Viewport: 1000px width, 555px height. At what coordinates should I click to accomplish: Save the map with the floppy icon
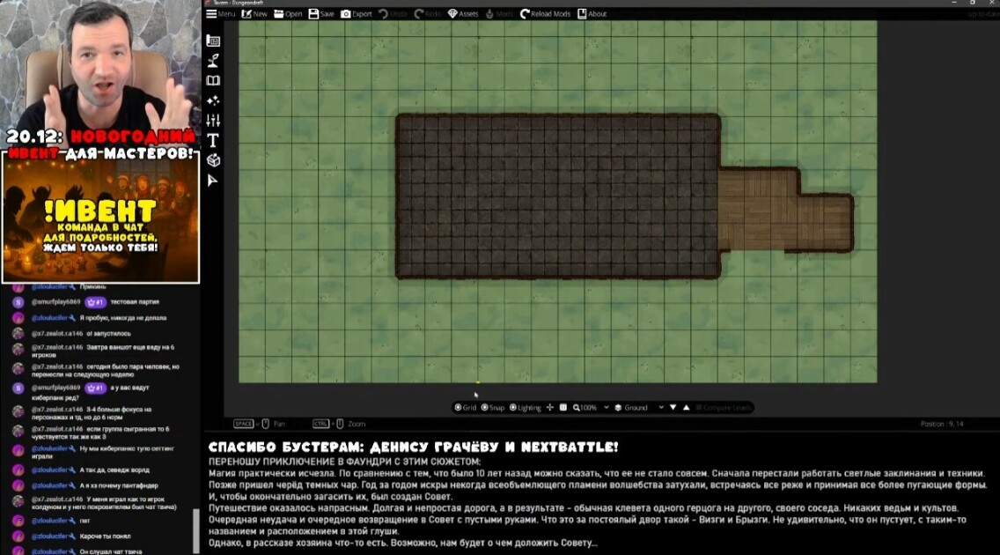pyautogui.click(x=321, y=13)
